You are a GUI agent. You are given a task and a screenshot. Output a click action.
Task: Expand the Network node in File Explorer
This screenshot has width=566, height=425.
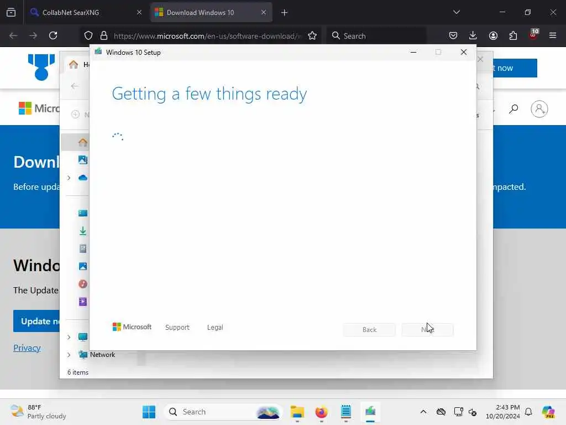point(69,355)
